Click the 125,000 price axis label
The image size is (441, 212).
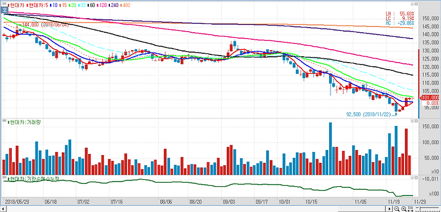(x=430, y=59)
